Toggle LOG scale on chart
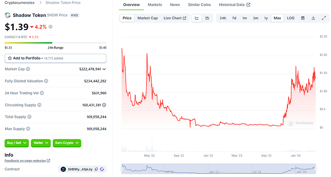Image resolution: width=331 pixels, height=177 pixels. [291, 18]
